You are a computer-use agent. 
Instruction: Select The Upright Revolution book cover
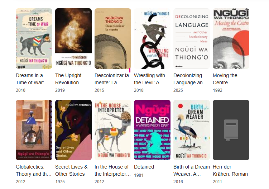coord(73,38)
